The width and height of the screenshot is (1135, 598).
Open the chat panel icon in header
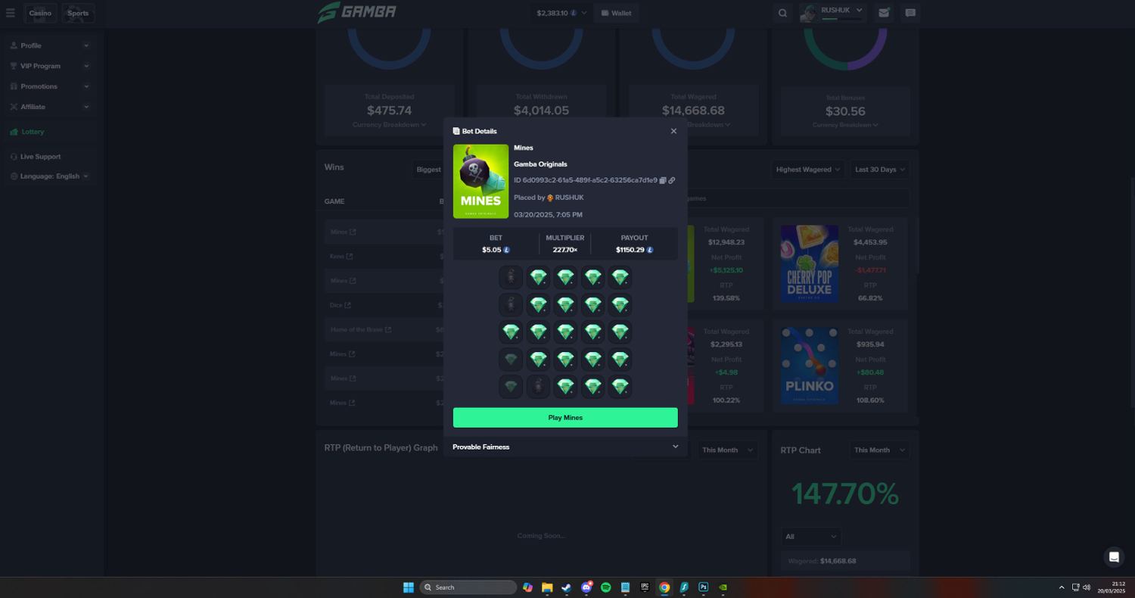(x=910, y=13)
